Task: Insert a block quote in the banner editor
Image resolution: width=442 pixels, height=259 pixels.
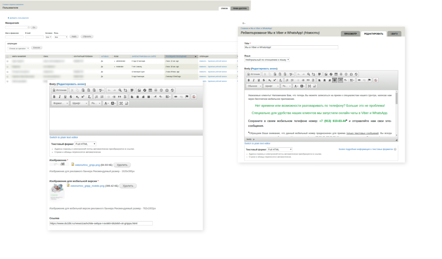Action: point(119,97)
